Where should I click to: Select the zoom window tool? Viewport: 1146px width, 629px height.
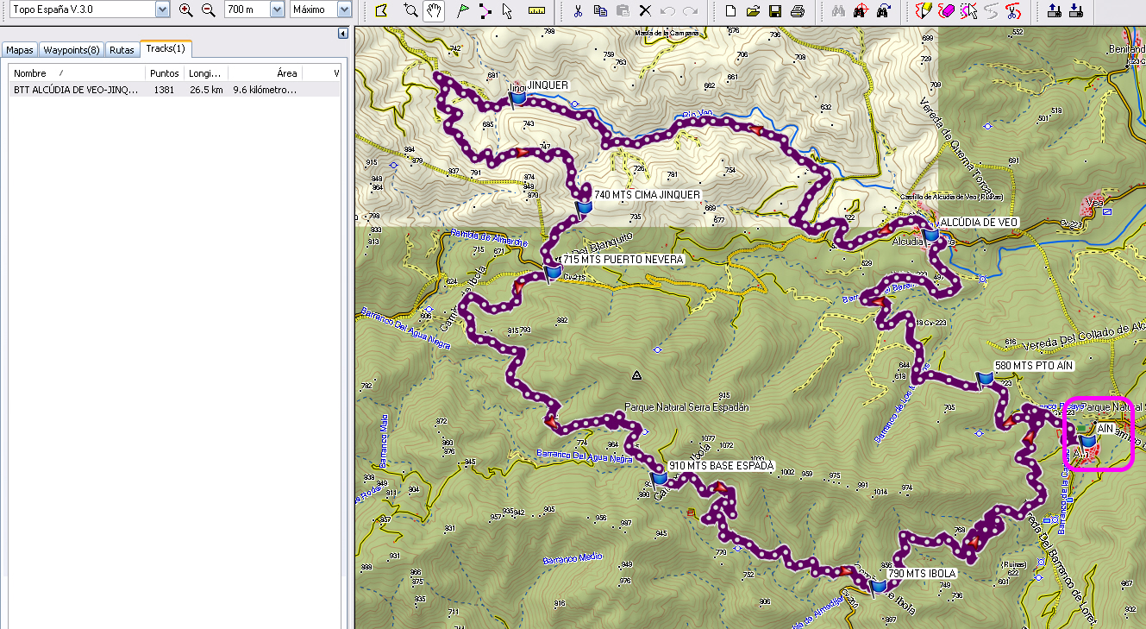coord(410,10)
